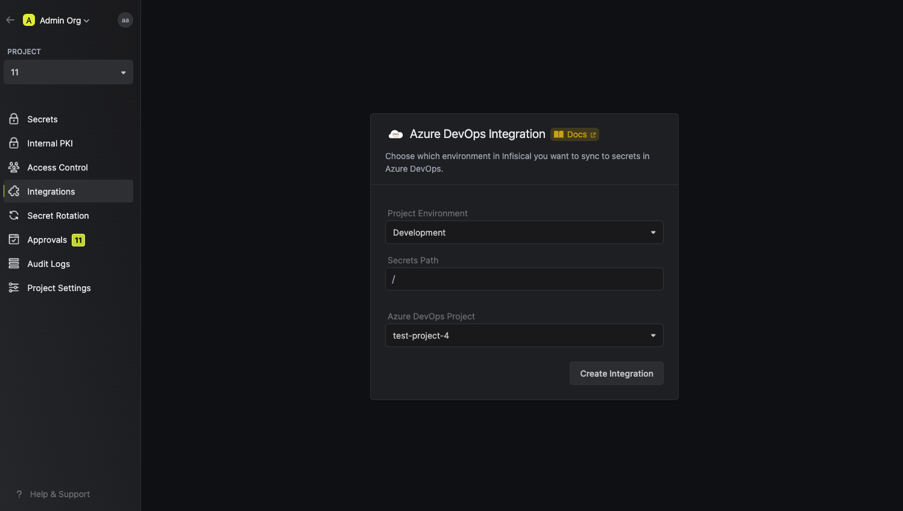Click the external link icon beside Docs
903x511 pixels.
coord(593,135)
